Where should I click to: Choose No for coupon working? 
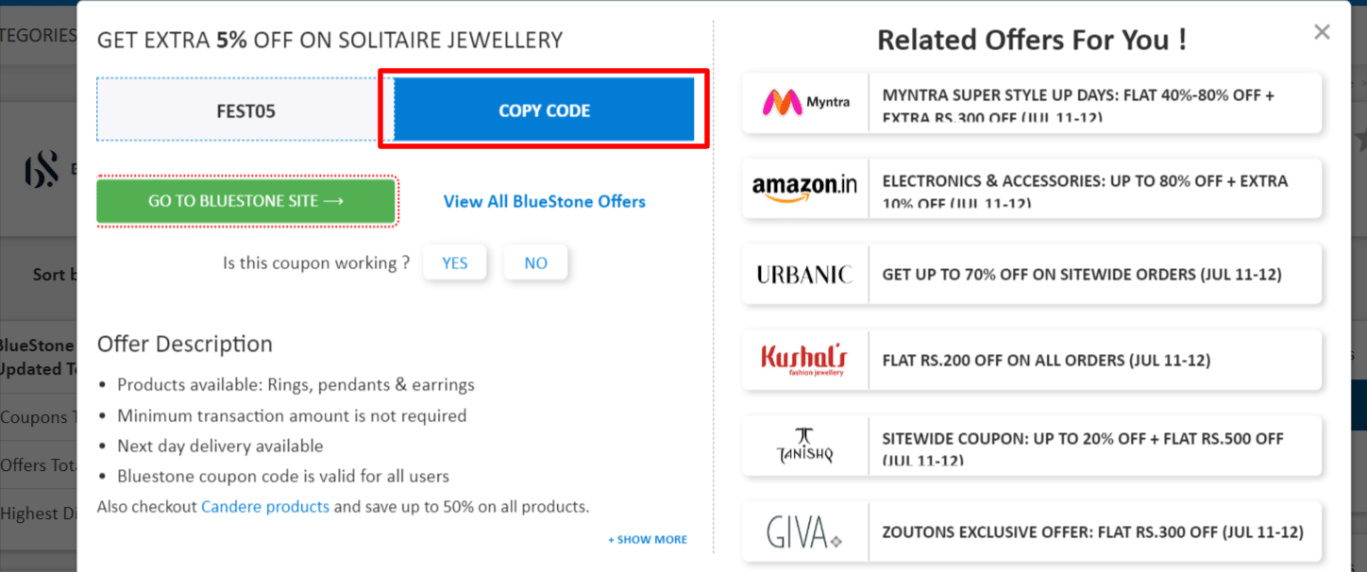(x=535, y=263)
